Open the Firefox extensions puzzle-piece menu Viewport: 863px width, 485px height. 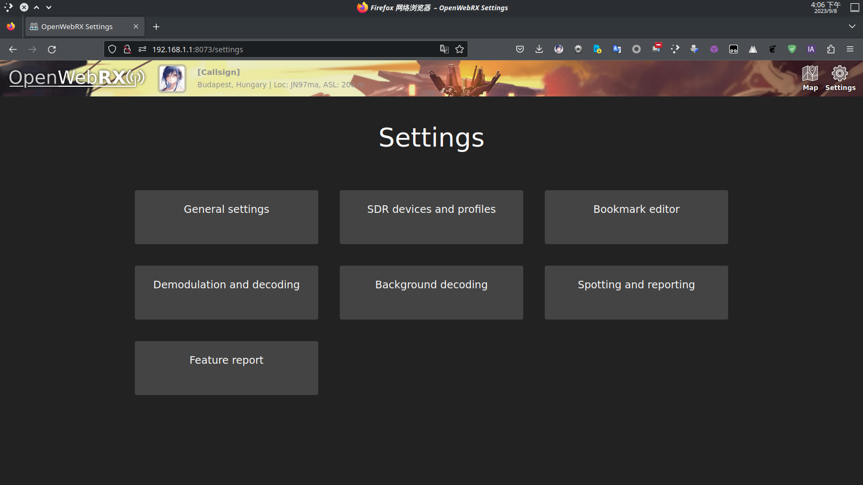click(x=830, y=49)
